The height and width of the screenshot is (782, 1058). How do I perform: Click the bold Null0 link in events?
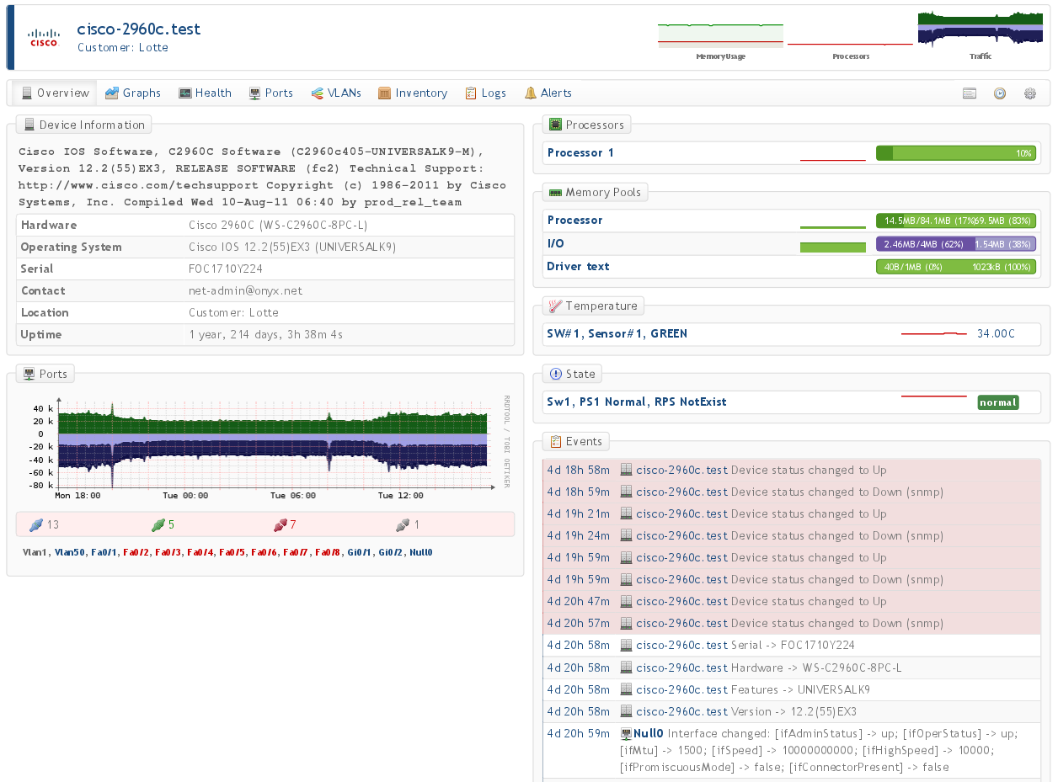click(649, 733)
